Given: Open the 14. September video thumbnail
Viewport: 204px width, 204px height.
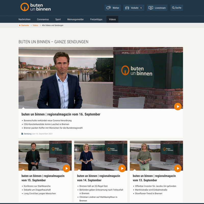Looking at the screenshot, I should pos(101,156).
